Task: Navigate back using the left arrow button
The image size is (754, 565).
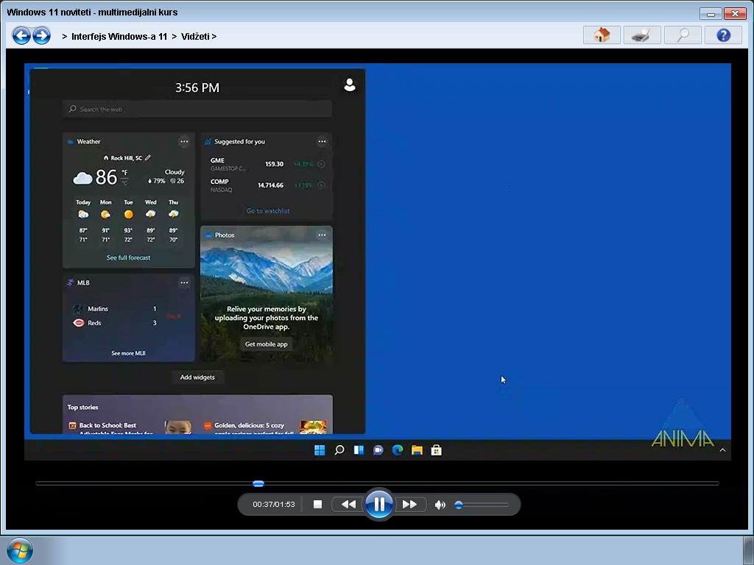Action: pos(21,35)
